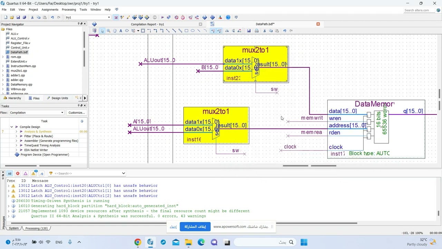
Task: Open File Explorer from the taskbar
Action: tap(188, 242)
